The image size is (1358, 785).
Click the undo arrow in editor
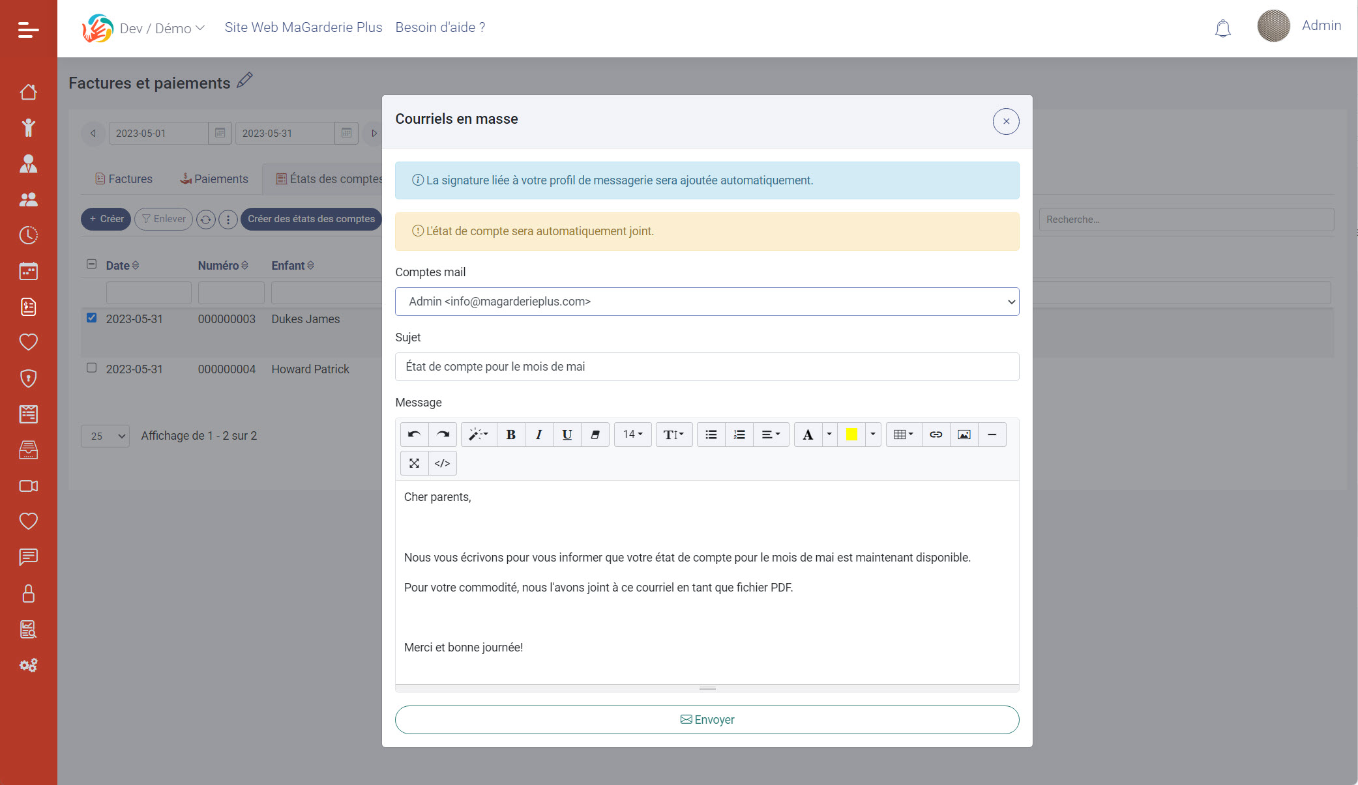pyautogui.click(x=414, y=435)
